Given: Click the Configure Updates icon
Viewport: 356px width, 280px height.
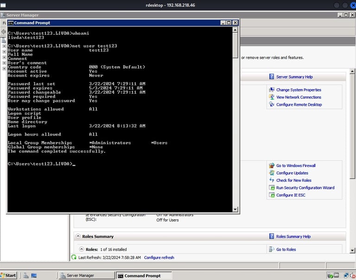Looking at the screenshot, I should pyautogui.click(x=272, y=173).
